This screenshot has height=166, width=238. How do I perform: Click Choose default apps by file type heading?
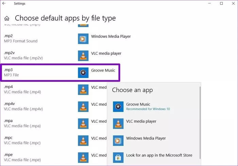(x=65, y=18)
